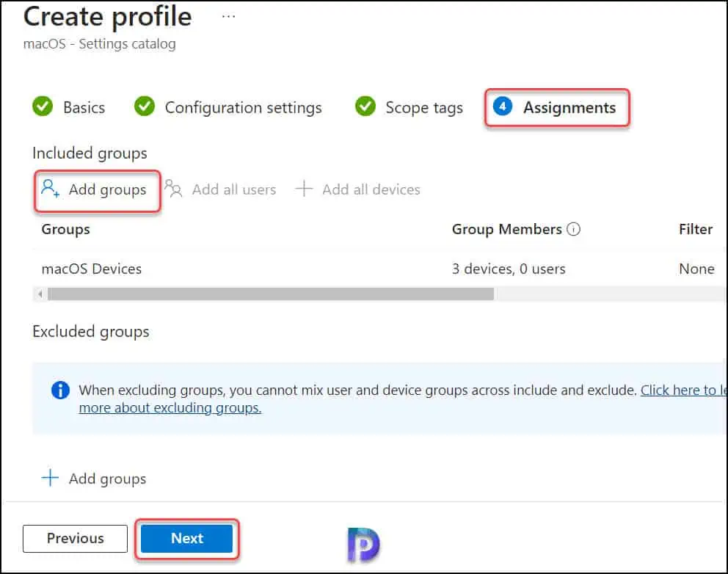Click the Previous button
This screenshot has height=574, width=728.
[x=75, y=538]
